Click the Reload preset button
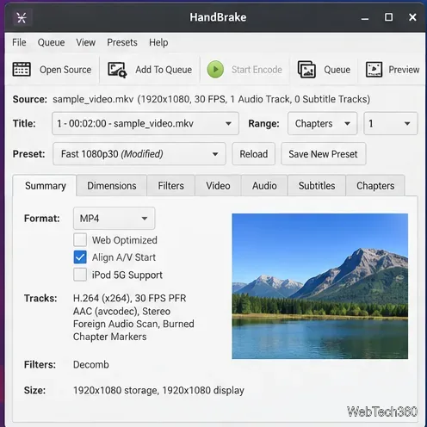427x427 pixels. (254, 154)
